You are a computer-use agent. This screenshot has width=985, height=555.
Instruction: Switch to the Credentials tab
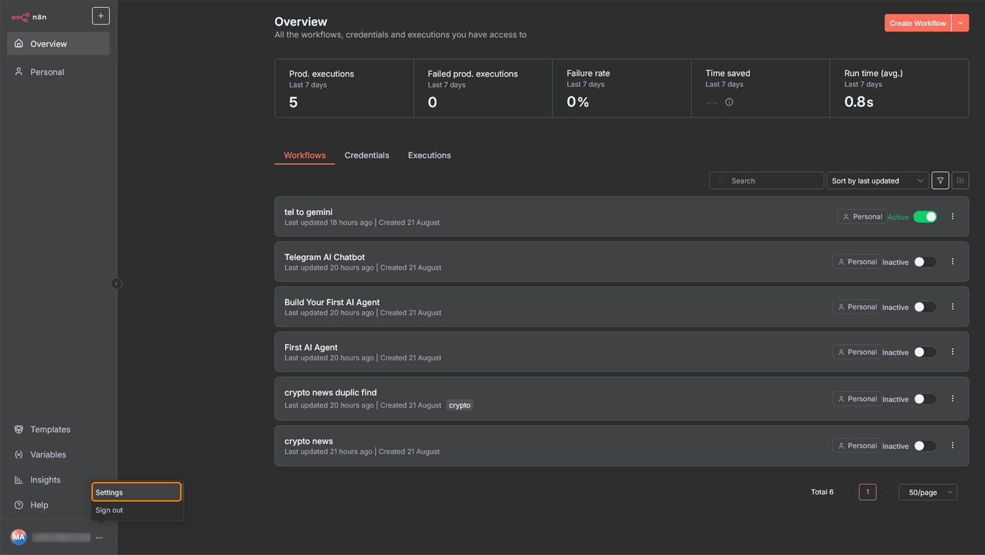367,155
